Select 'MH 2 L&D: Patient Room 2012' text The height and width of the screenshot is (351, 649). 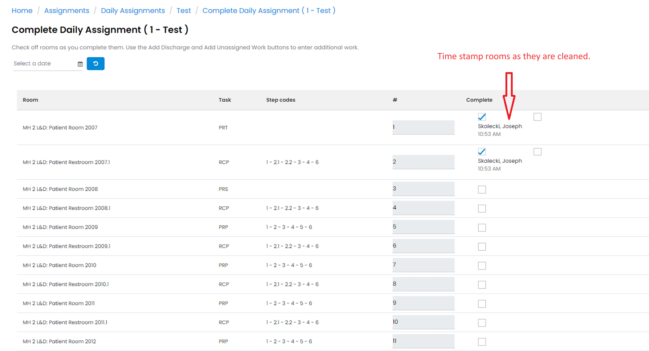(59, 341)
